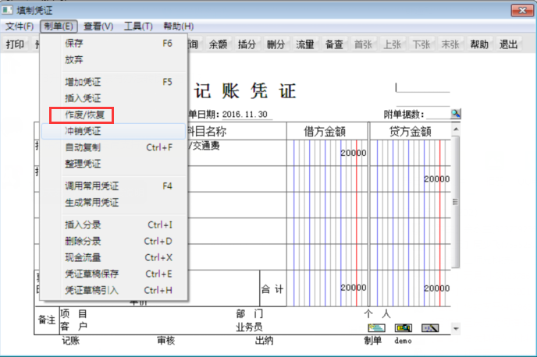Open the 工具(T) menu

138,27
